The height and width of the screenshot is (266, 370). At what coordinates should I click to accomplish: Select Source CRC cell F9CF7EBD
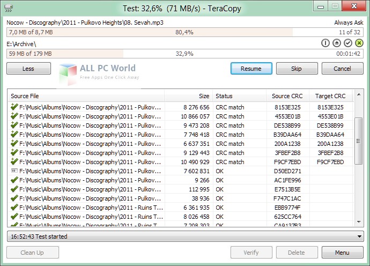click(287, 162)
